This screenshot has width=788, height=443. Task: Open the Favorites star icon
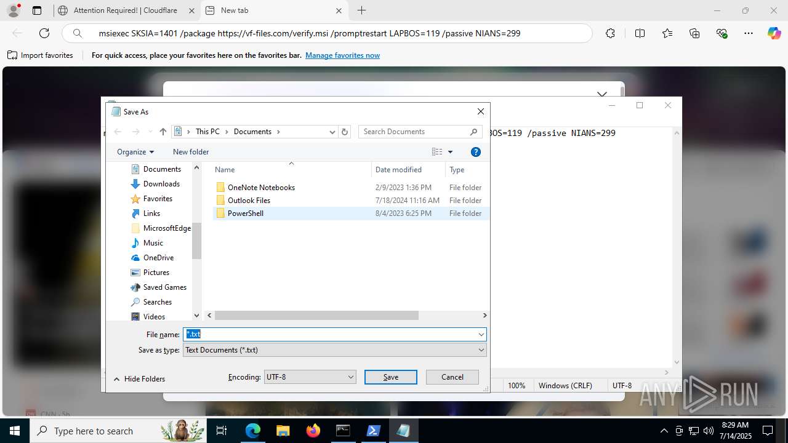[667, 33]
